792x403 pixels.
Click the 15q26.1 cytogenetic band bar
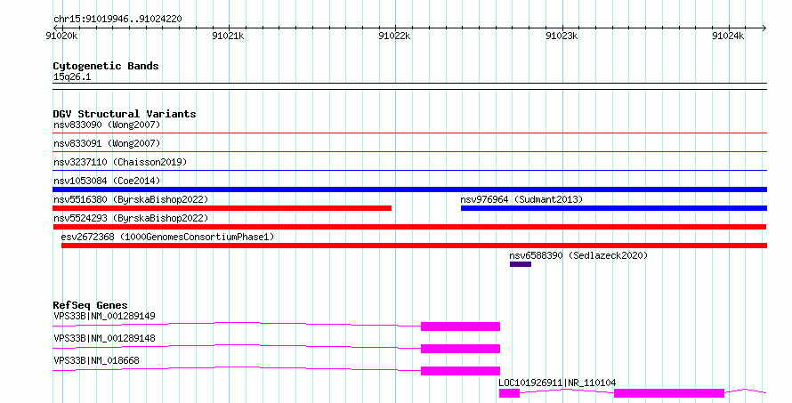pos(409,86)
